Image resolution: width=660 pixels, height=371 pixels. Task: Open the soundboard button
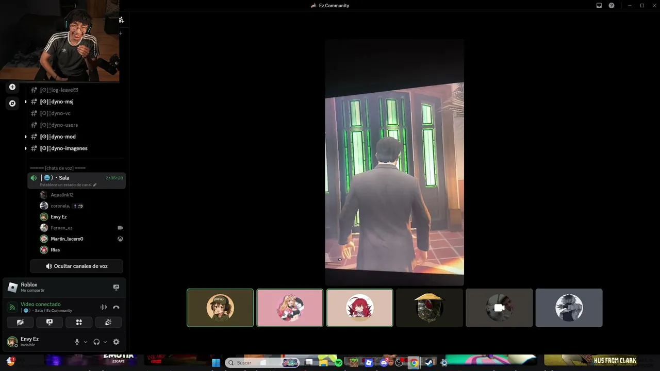pyautogui.click(x=108, y=322)
